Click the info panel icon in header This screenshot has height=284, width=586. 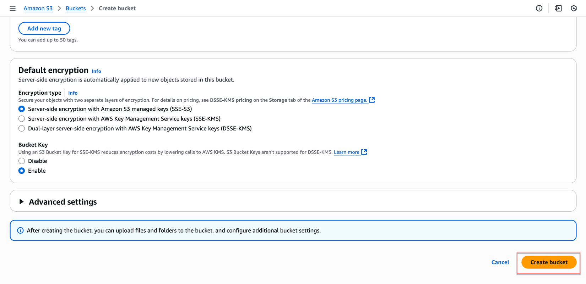tap(539, 8)
